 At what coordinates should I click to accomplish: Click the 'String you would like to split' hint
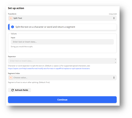[22, 46]
